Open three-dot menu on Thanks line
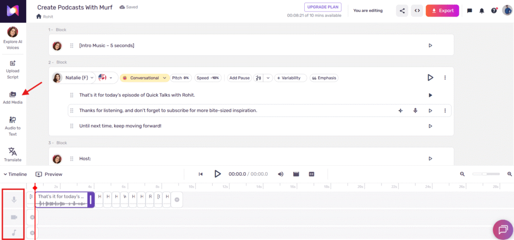514x240 pixels. click(445, 111)
